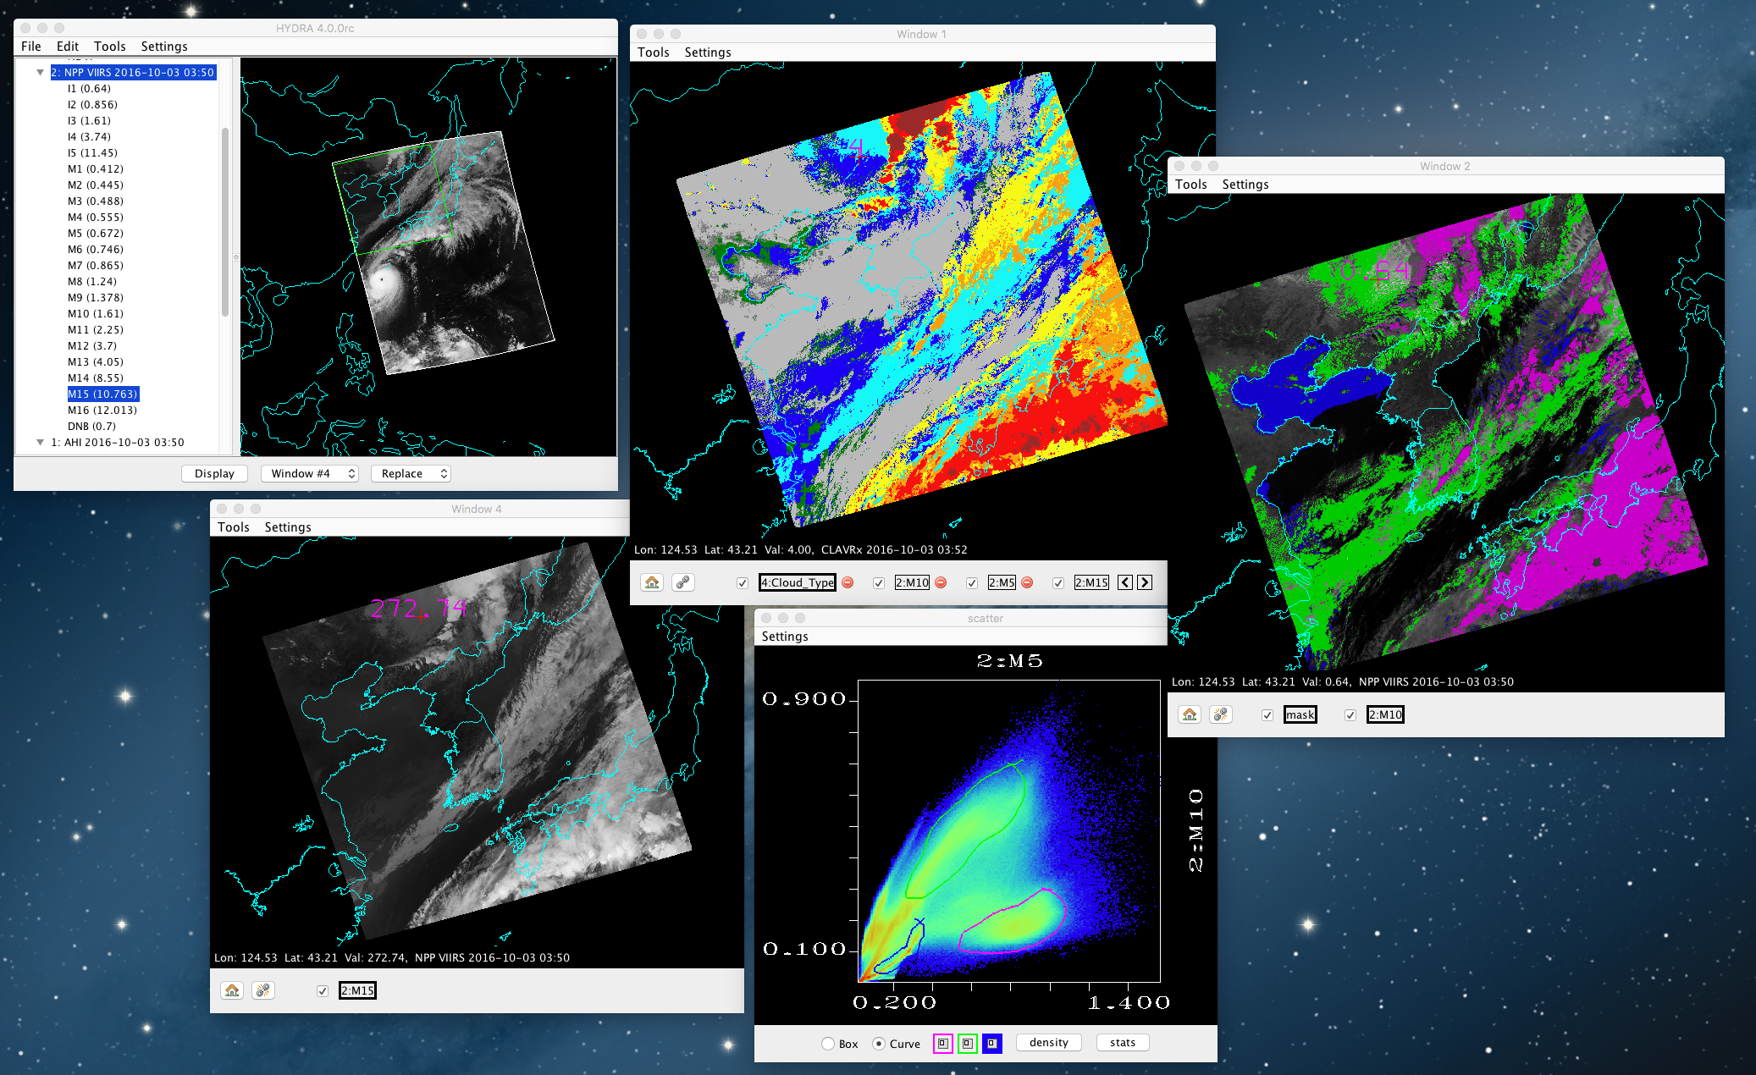This screenshot has width=1756, height=1075.
Task: Click the home icon in Window 4
Action: click(232, 990)
